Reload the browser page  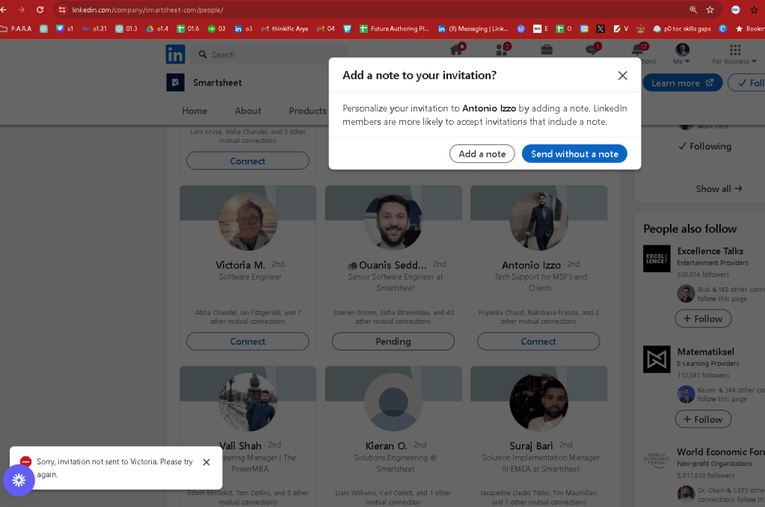pos(40,10)
